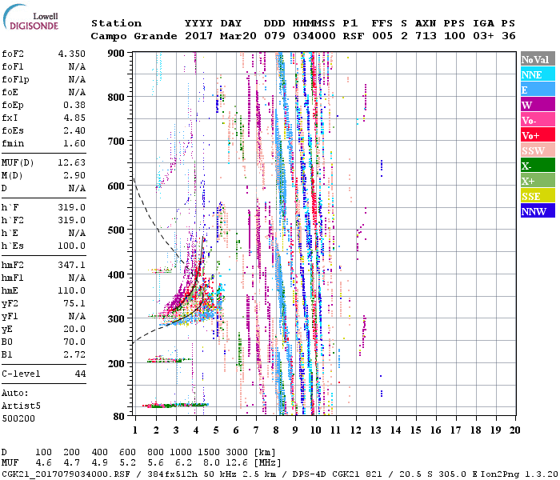Click the 500 km height axis label
This screenshot has height=480, width=560.
[x=116, y=230]
